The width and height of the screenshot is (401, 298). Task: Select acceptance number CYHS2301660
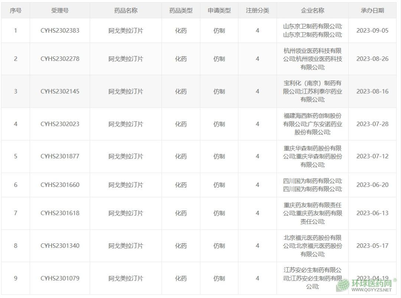click(60, 185)
